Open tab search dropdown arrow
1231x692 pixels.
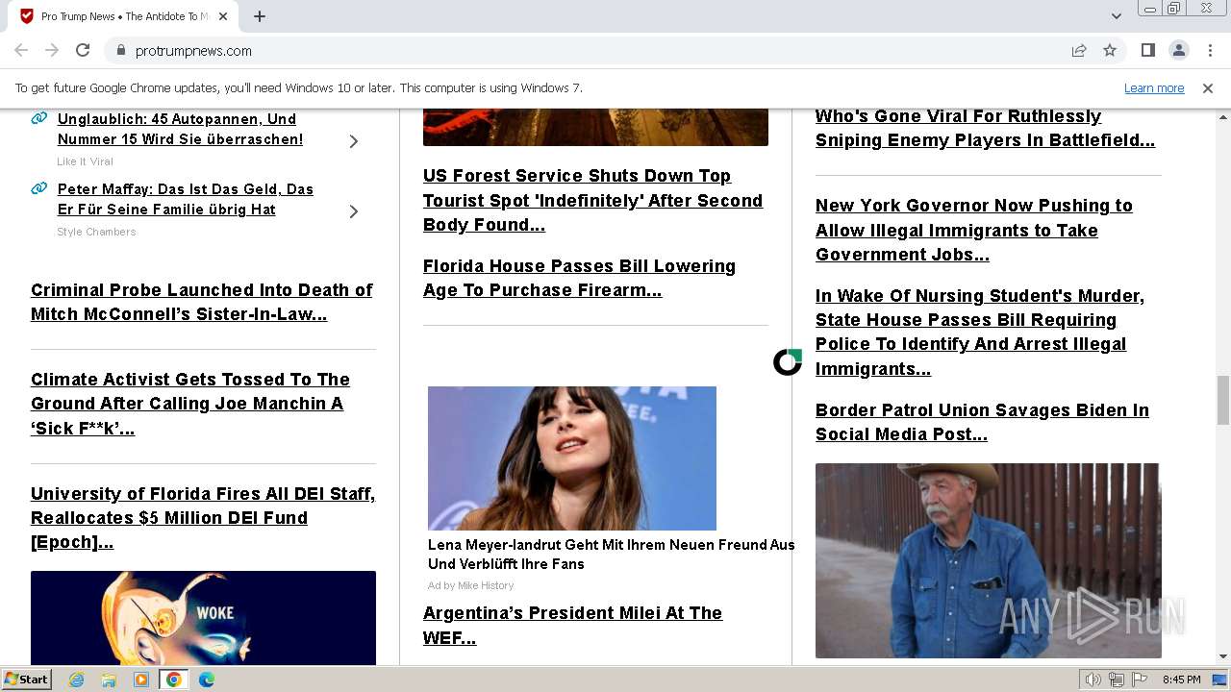point(1116,16)
